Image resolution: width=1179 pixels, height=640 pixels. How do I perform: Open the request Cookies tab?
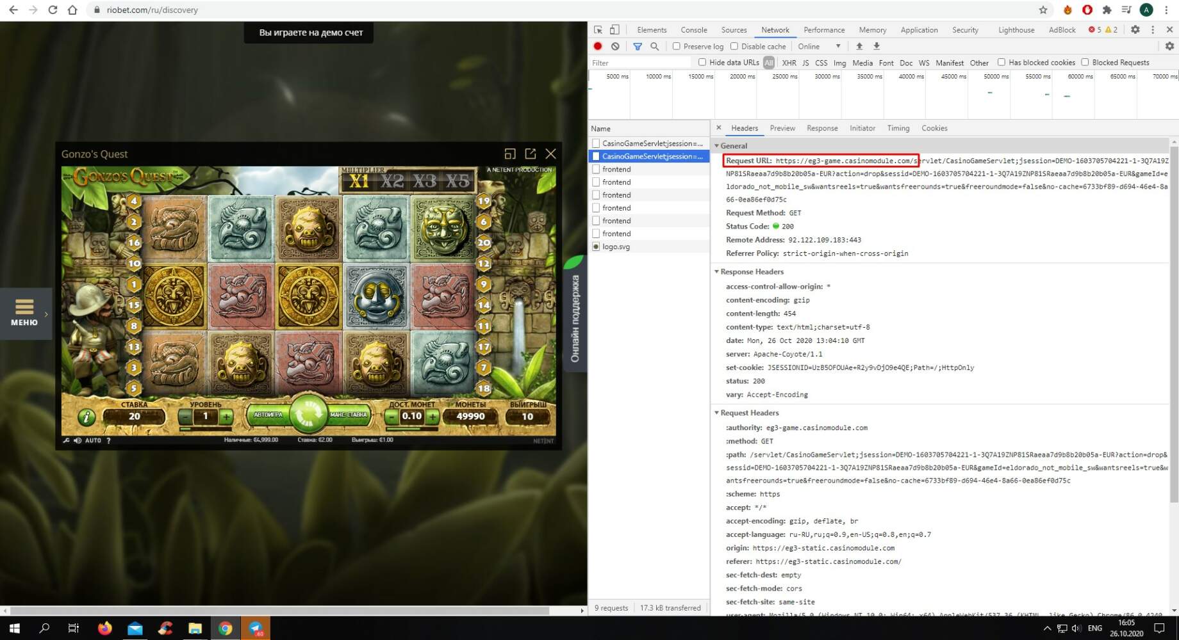click(x=934, y=128)
